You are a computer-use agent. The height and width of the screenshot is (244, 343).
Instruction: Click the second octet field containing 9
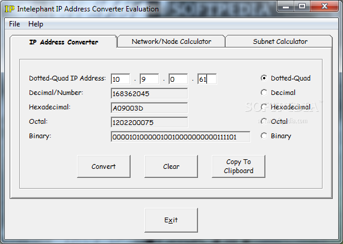149,79
